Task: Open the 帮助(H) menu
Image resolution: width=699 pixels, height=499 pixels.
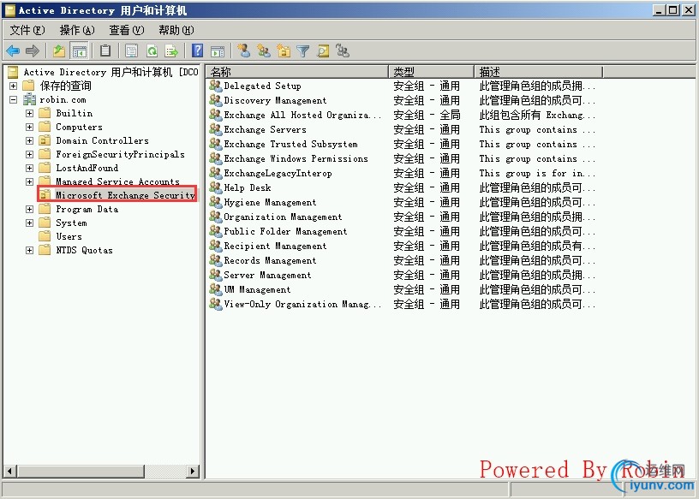Action: coord(176,30)
